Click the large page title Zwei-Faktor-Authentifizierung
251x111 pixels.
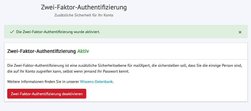(84, 8)
